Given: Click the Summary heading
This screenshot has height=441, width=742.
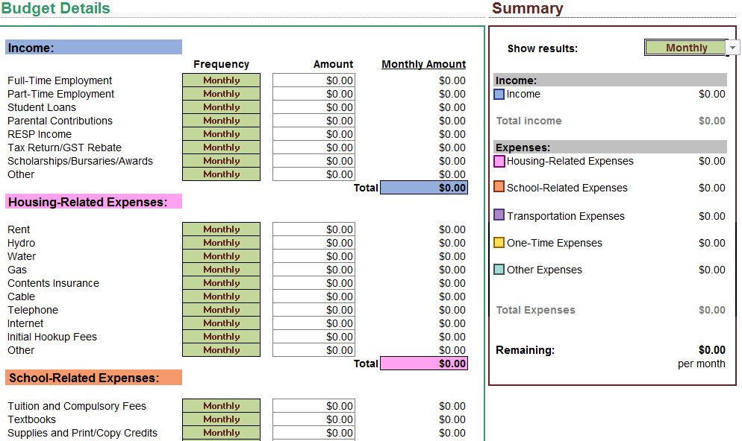Looking at the screenshot, I should (527, 8).
